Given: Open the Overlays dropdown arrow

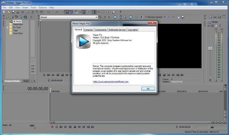Looking at the screenshot, I should pos(173,17).
